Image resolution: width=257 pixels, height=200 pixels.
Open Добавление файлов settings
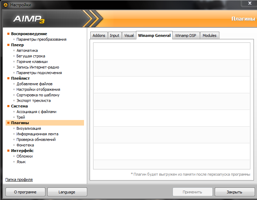(x=35, y=84)
